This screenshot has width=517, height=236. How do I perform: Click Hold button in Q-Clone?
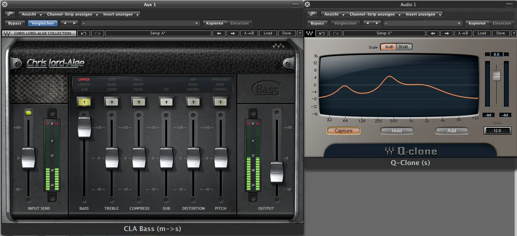[x=397, y=131]
